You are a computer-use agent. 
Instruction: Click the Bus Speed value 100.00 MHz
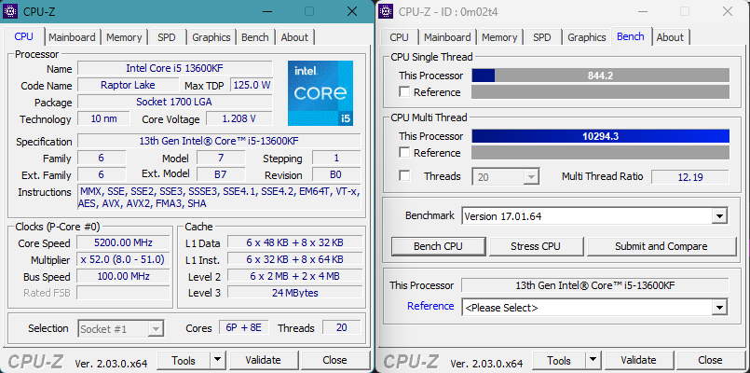[x=123, y=276]
